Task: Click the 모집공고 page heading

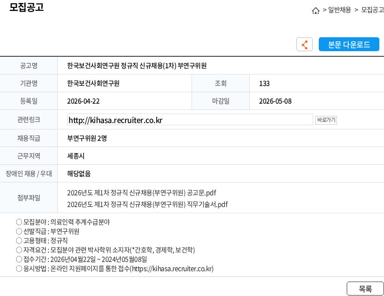Action: click(27, 7)
